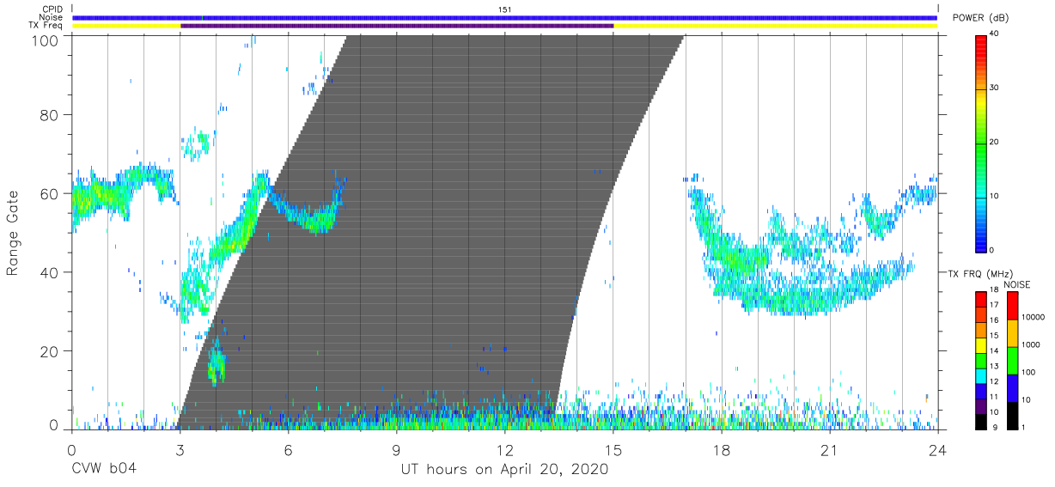Click the 80 tick on the Range Gate axis

(51, 115)
